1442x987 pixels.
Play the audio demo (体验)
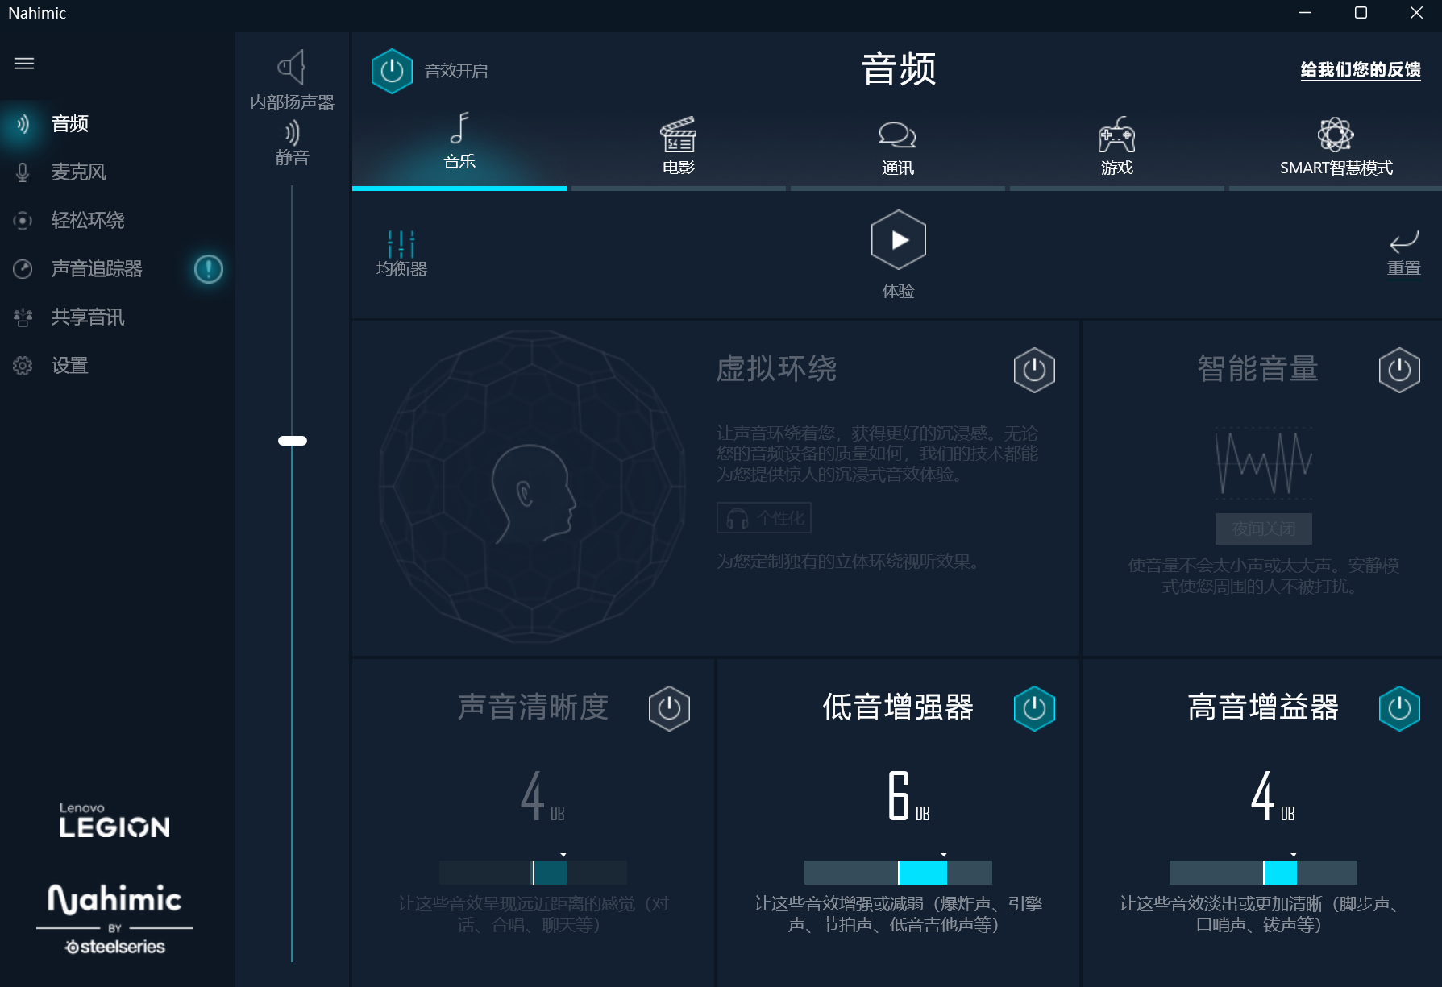pyautogui.click(x=898, y=240)
